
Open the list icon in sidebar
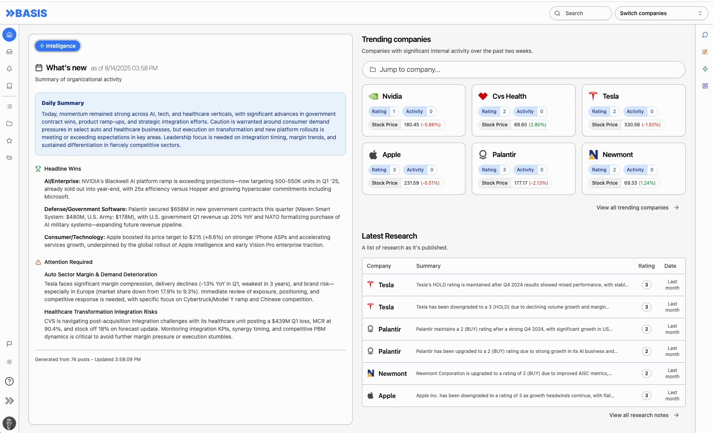coord(9,107)
